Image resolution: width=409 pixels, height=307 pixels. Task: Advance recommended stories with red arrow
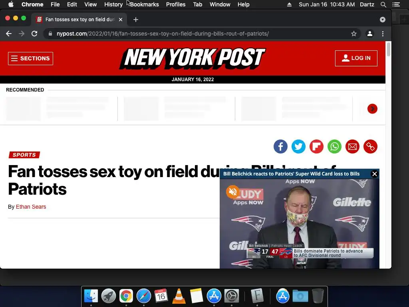click(x=372, y=109)
